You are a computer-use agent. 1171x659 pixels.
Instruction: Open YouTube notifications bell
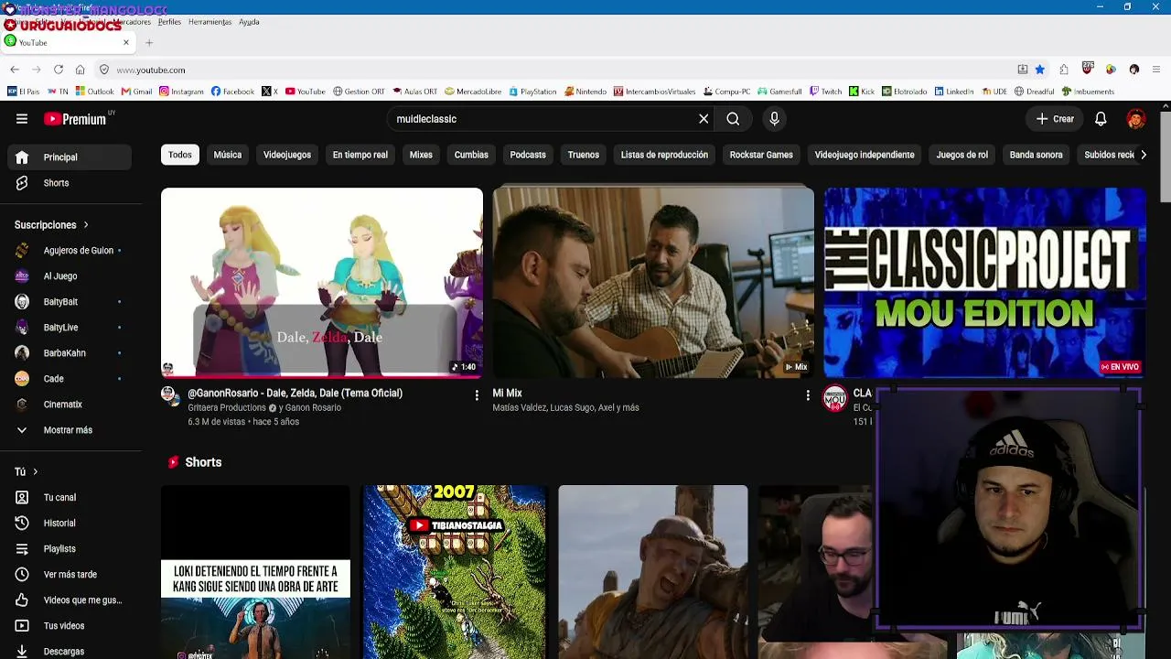[1101, 119]
